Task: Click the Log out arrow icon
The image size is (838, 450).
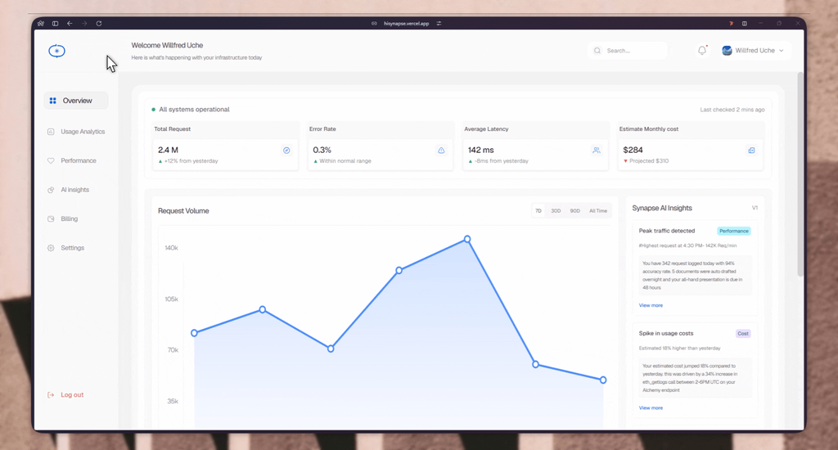Action: tap(51, 395)
